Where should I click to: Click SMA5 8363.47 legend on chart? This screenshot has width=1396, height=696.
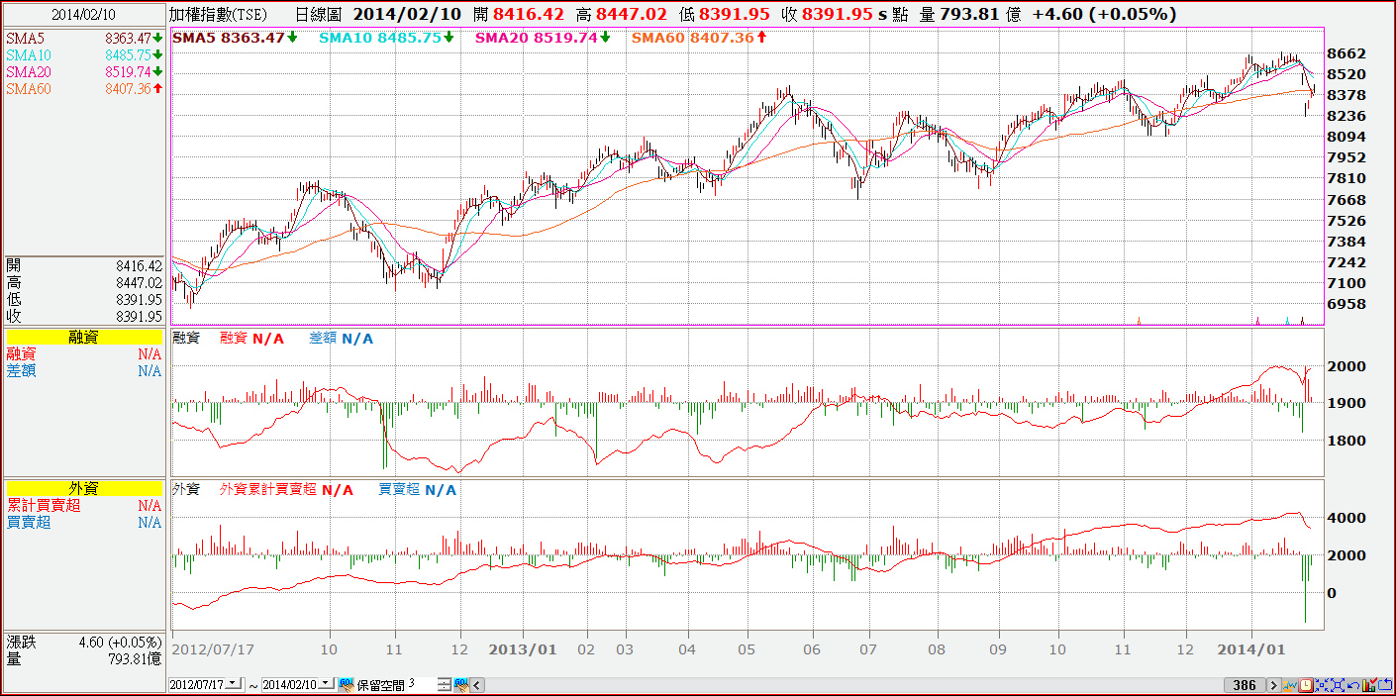tap(235, 38)
